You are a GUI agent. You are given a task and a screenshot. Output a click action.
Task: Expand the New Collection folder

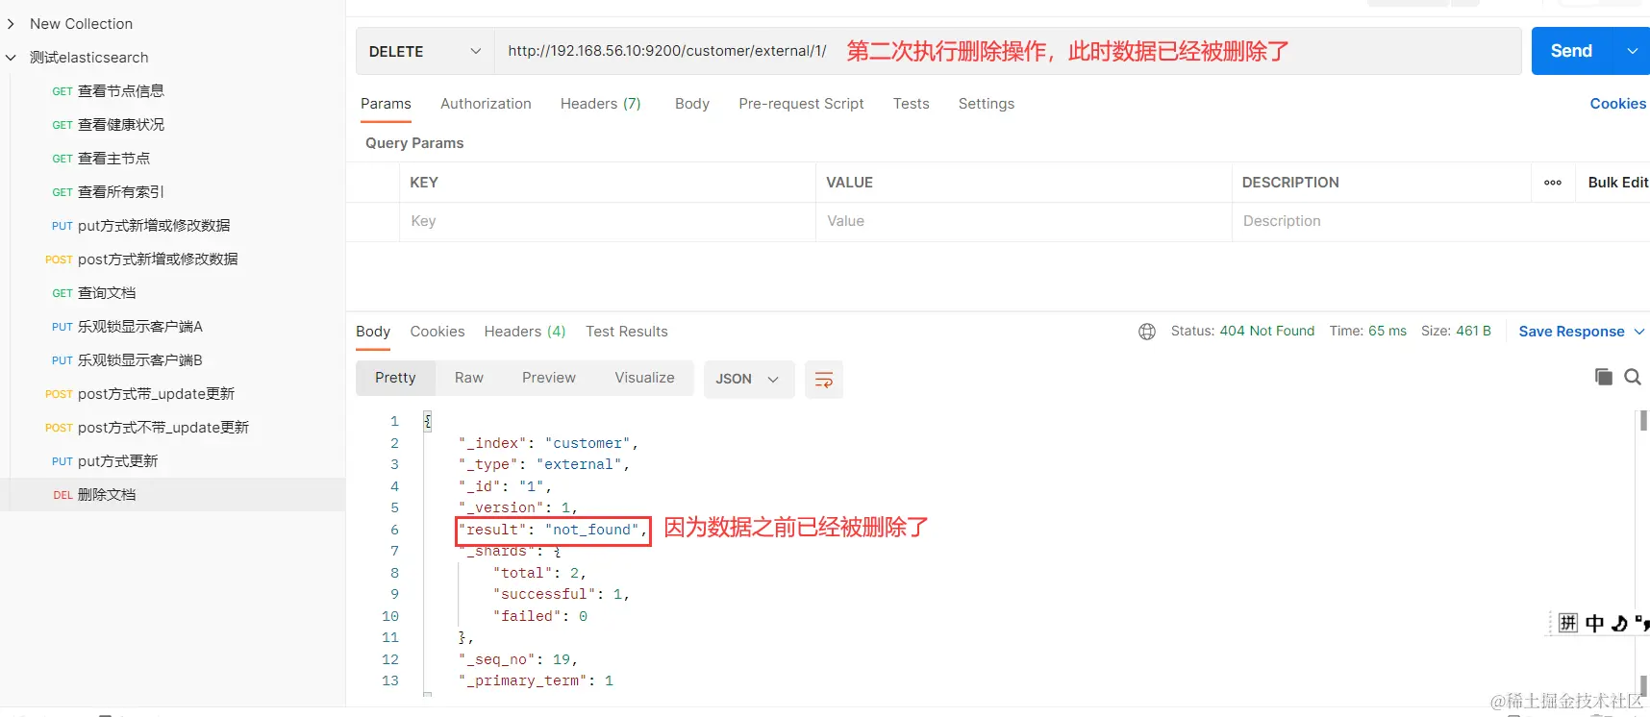pyautogui.click(x=11, y=24)
